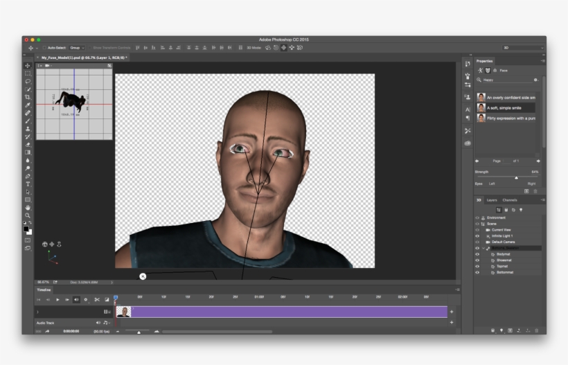Select the Clone Stamp tool
This screenshot has width=568, height=365.
click(x=28, y=129)
